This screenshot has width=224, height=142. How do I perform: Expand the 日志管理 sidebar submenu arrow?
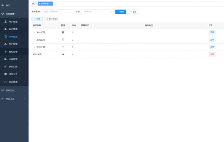tap(25, 82)
